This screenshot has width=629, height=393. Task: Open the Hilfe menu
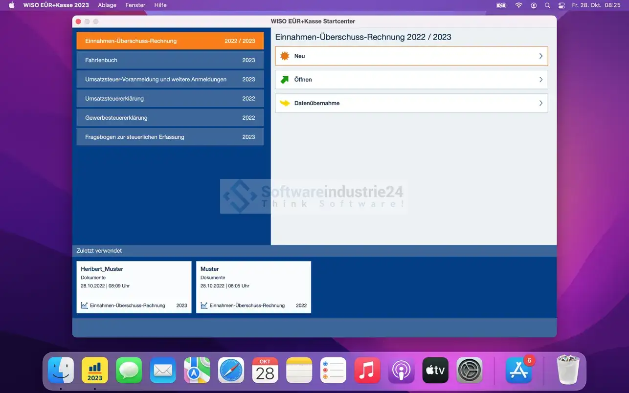pos(160,5)
